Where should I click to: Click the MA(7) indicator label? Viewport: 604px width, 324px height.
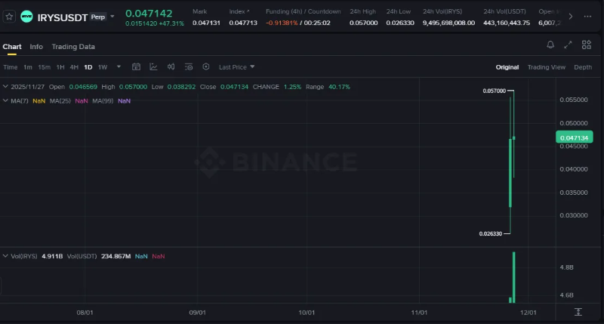[x=20, y=101]
